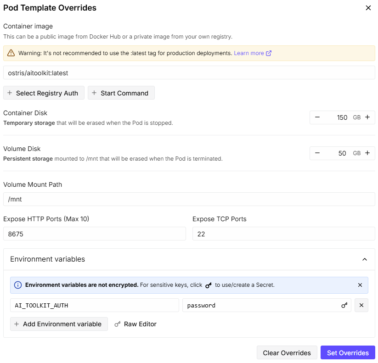Click the Expose HTTP Ports field

pos(95,234)
